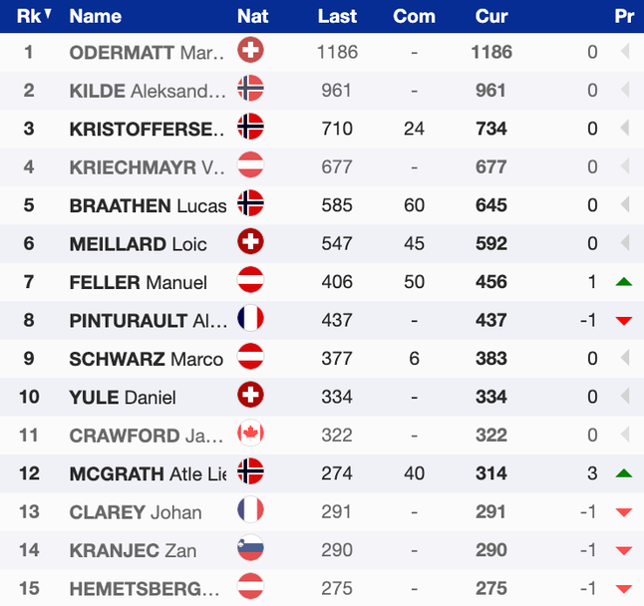Viewport: 644px width, 606px height.
Task: Click the green up arrow for McGrath
Action: point(624,473)
